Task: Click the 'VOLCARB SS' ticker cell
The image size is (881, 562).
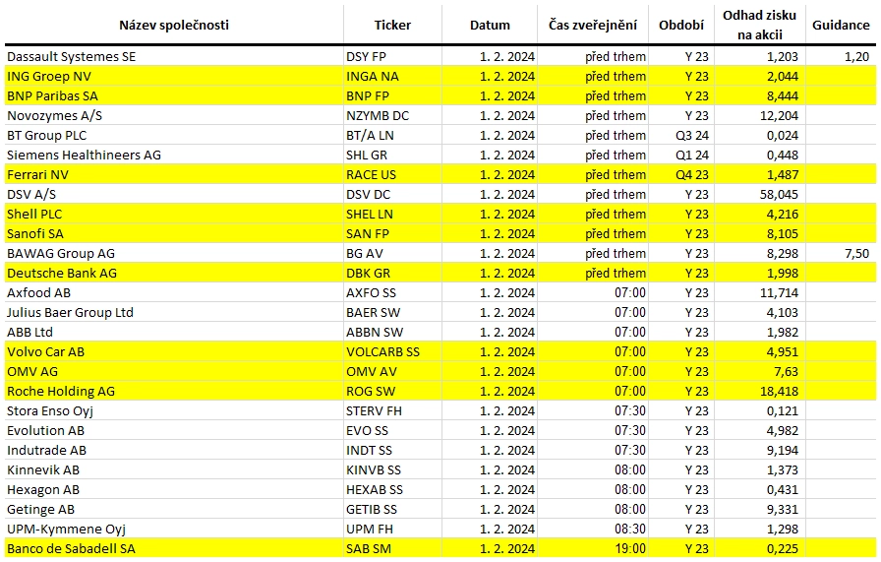Action: [x=392, y=351]
